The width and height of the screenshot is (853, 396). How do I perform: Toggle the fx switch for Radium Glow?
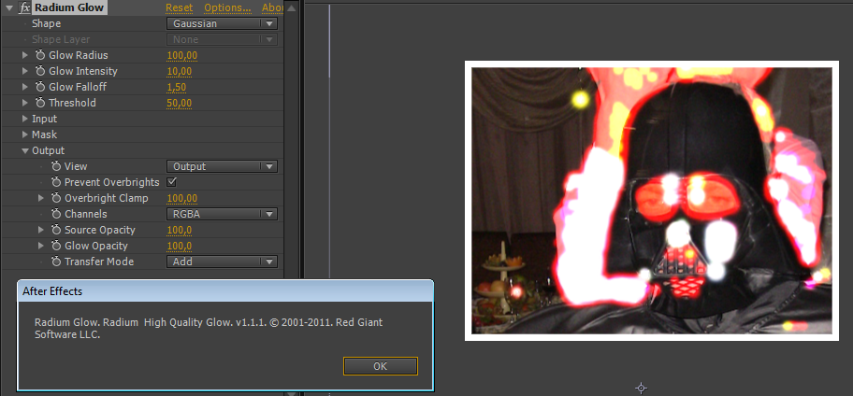pyautogui.click(x=25, y=7)
